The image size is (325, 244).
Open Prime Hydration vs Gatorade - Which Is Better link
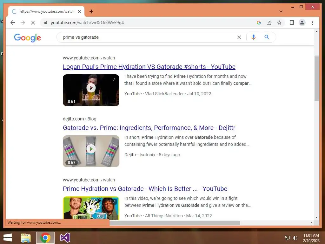point(145,189)
